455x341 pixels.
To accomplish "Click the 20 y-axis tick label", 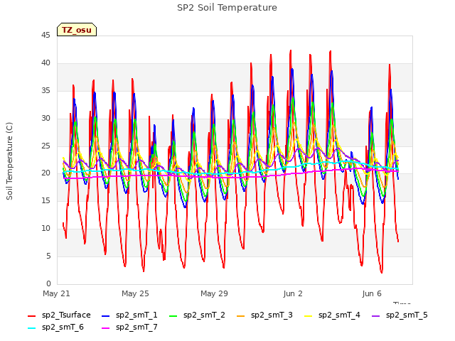I will coord(45,173).
